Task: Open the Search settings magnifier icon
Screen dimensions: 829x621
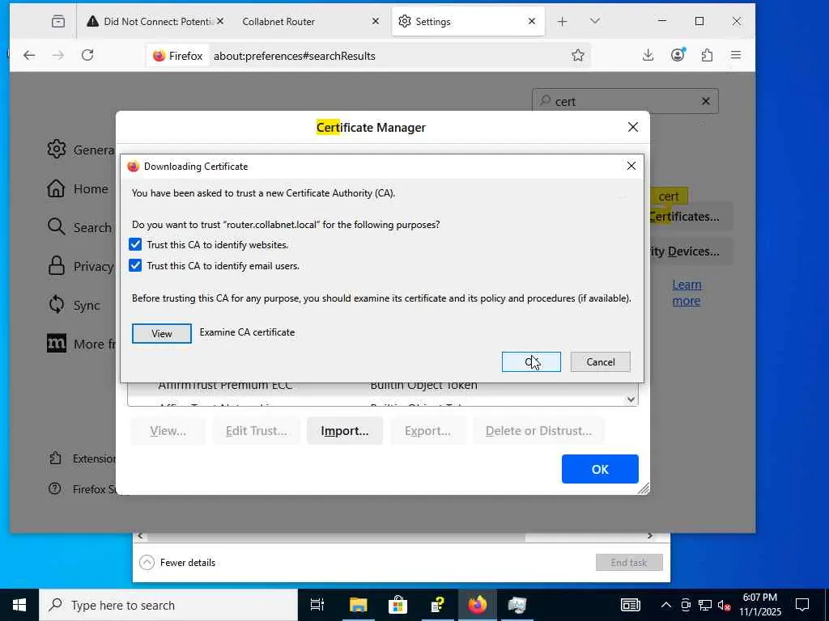Action: pyautogui.click(x=56, y=227)
